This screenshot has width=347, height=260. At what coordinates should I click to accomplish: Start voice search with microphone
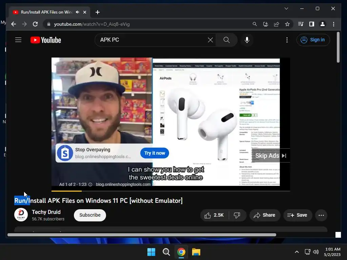click(247, 40)
